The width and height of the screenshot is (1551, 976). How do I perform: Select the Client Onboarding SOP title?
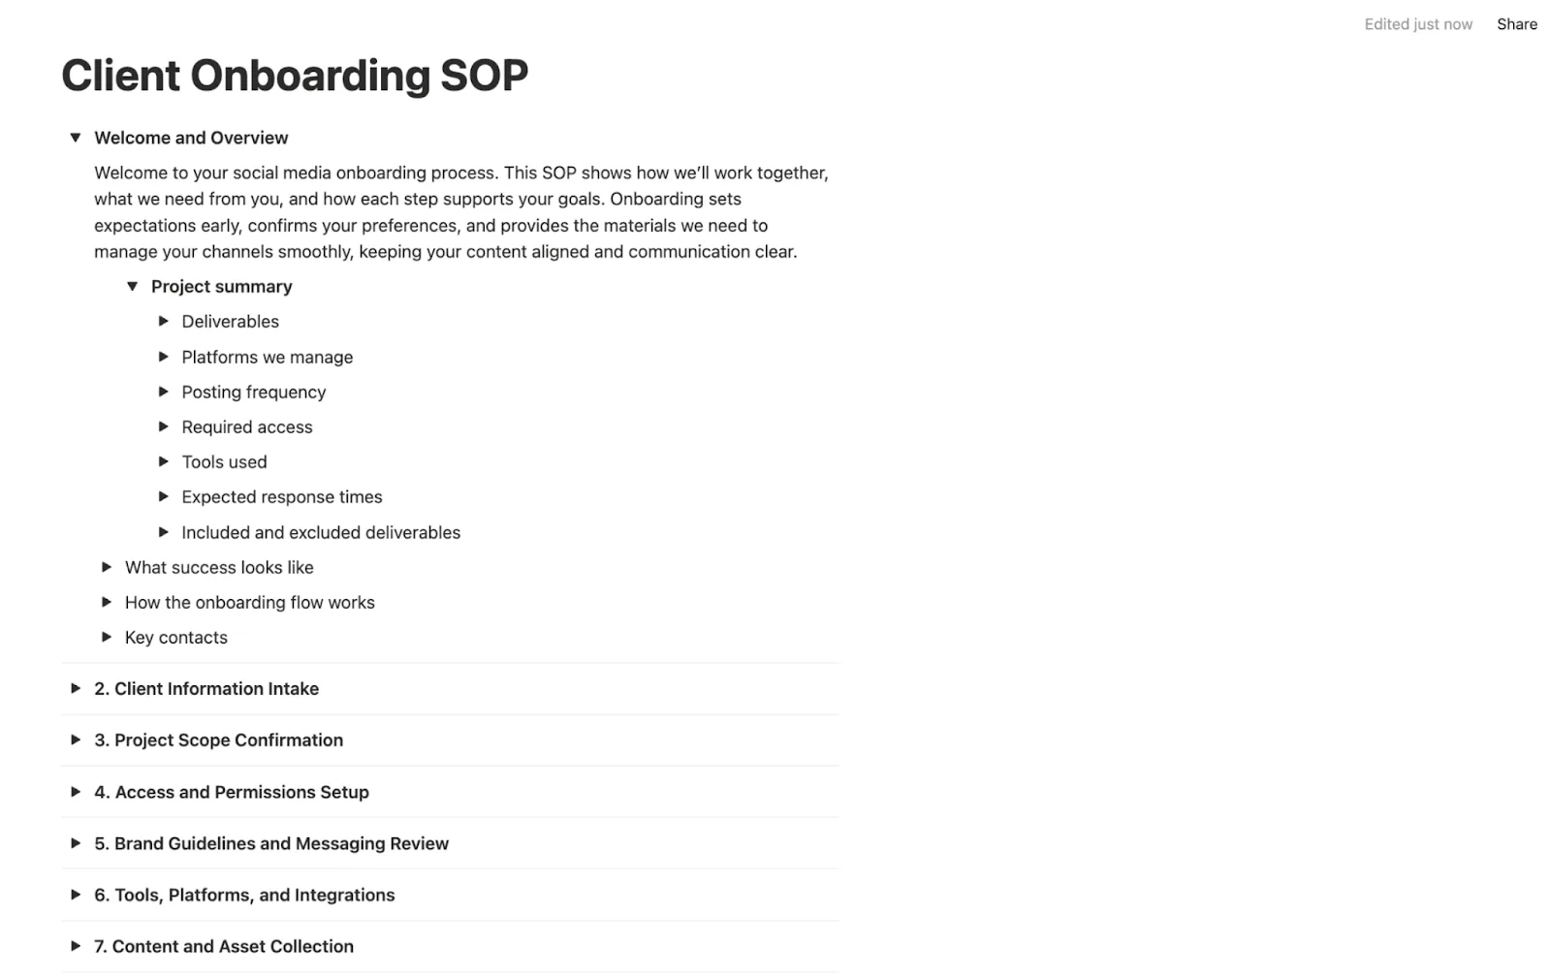294,75
